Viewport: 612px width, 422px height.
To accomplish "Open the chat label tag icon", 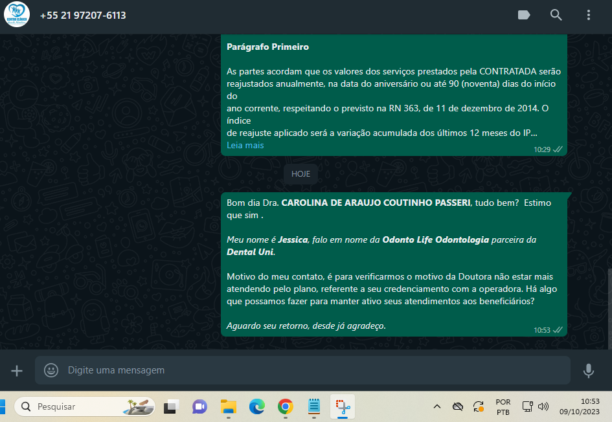I will 524,16.
